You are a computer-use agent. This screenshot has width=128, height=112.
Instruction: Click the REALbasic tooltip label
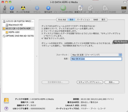121,42
